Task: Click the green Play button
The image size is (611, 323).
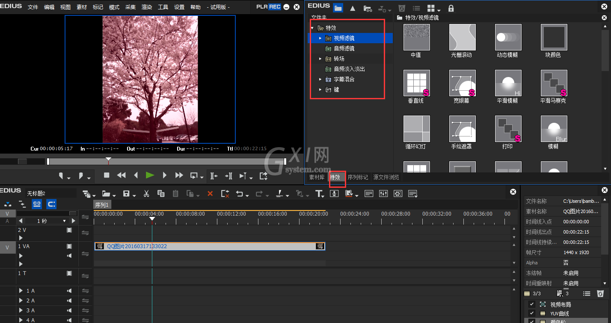Action: 150,175
